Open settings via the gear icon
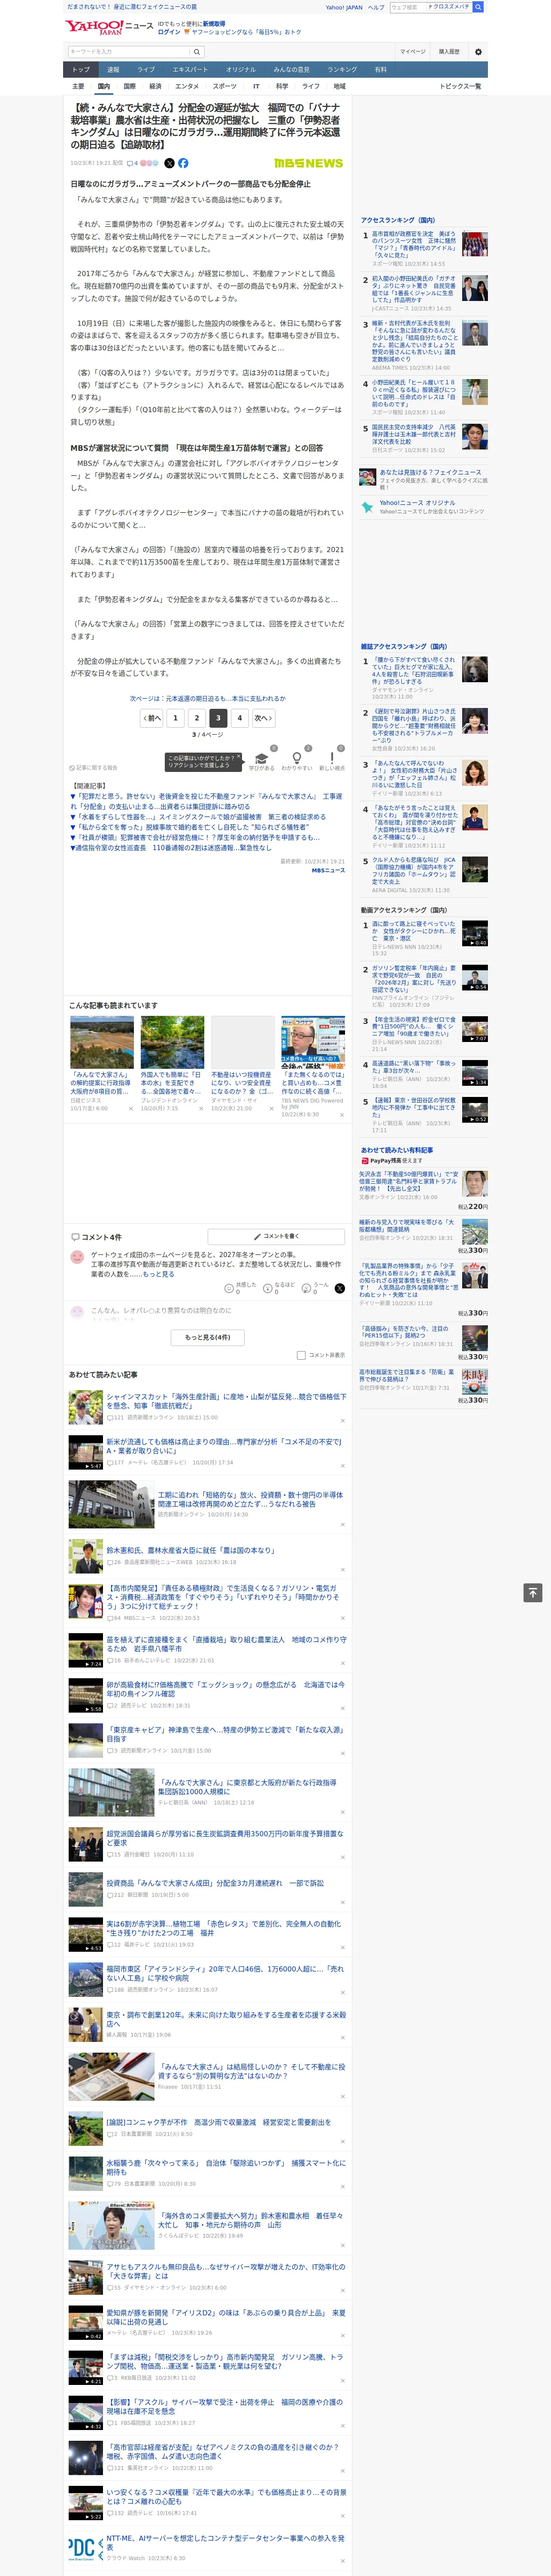Image resolution: width=551 pixels, height=2576 pixels. click(478, 52)
